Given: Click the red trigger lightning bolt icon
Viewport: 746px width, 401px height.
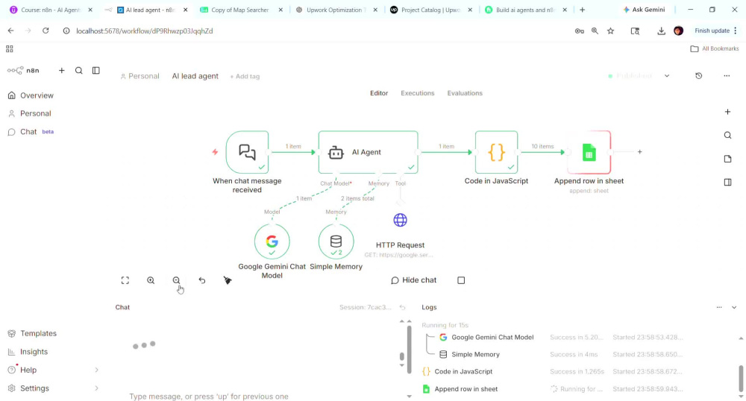Looking at the screenshot, I should 215,152.
